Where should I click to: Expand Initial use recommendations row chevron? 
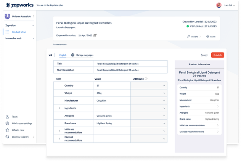[59, 131]
